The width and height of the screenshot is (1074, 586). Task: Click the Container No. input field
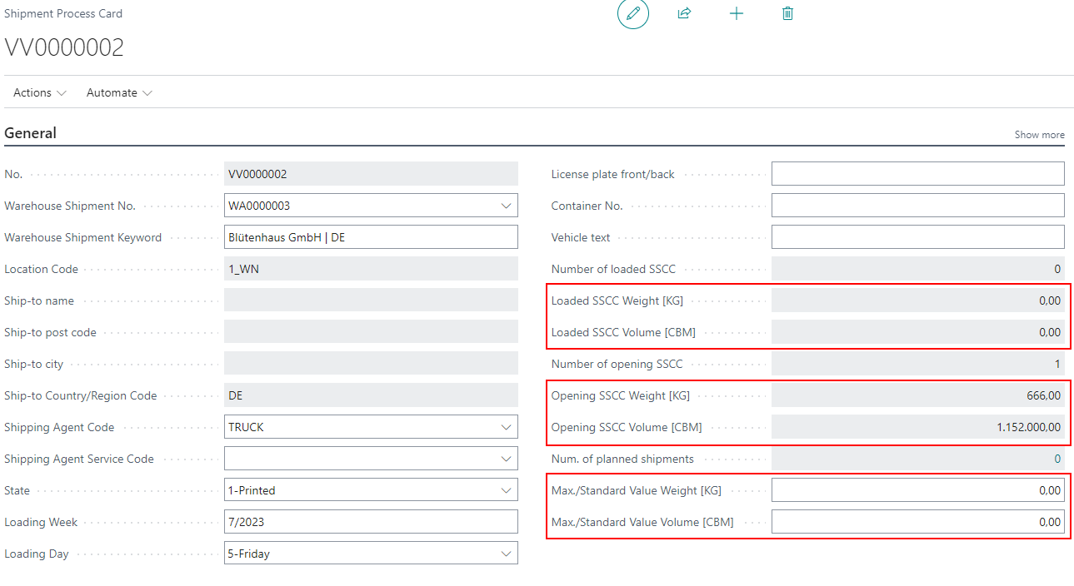[x=917, y=206]
